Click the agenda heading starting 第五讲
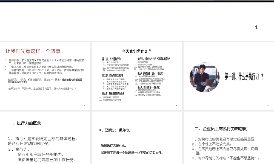Viewport: 274px width, 164px height. (150, 73)
